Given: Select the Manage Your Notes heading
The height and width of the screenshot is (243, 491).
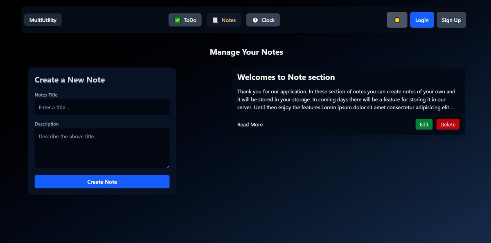Looking at the screenshot, I should tap(246, 52).
